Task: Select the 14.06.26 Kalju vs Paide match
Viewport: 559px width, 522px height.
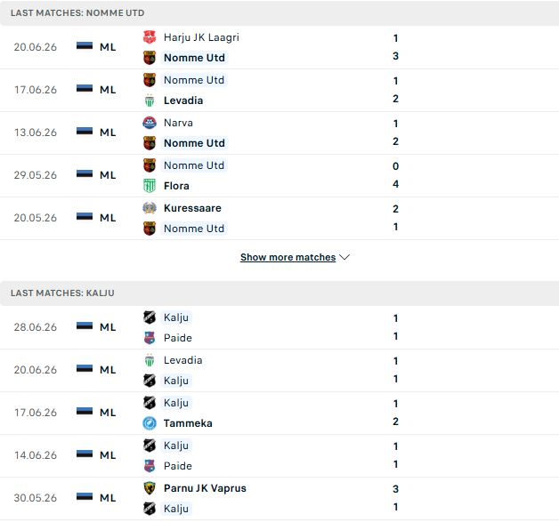Action: (x=279, y=456)
